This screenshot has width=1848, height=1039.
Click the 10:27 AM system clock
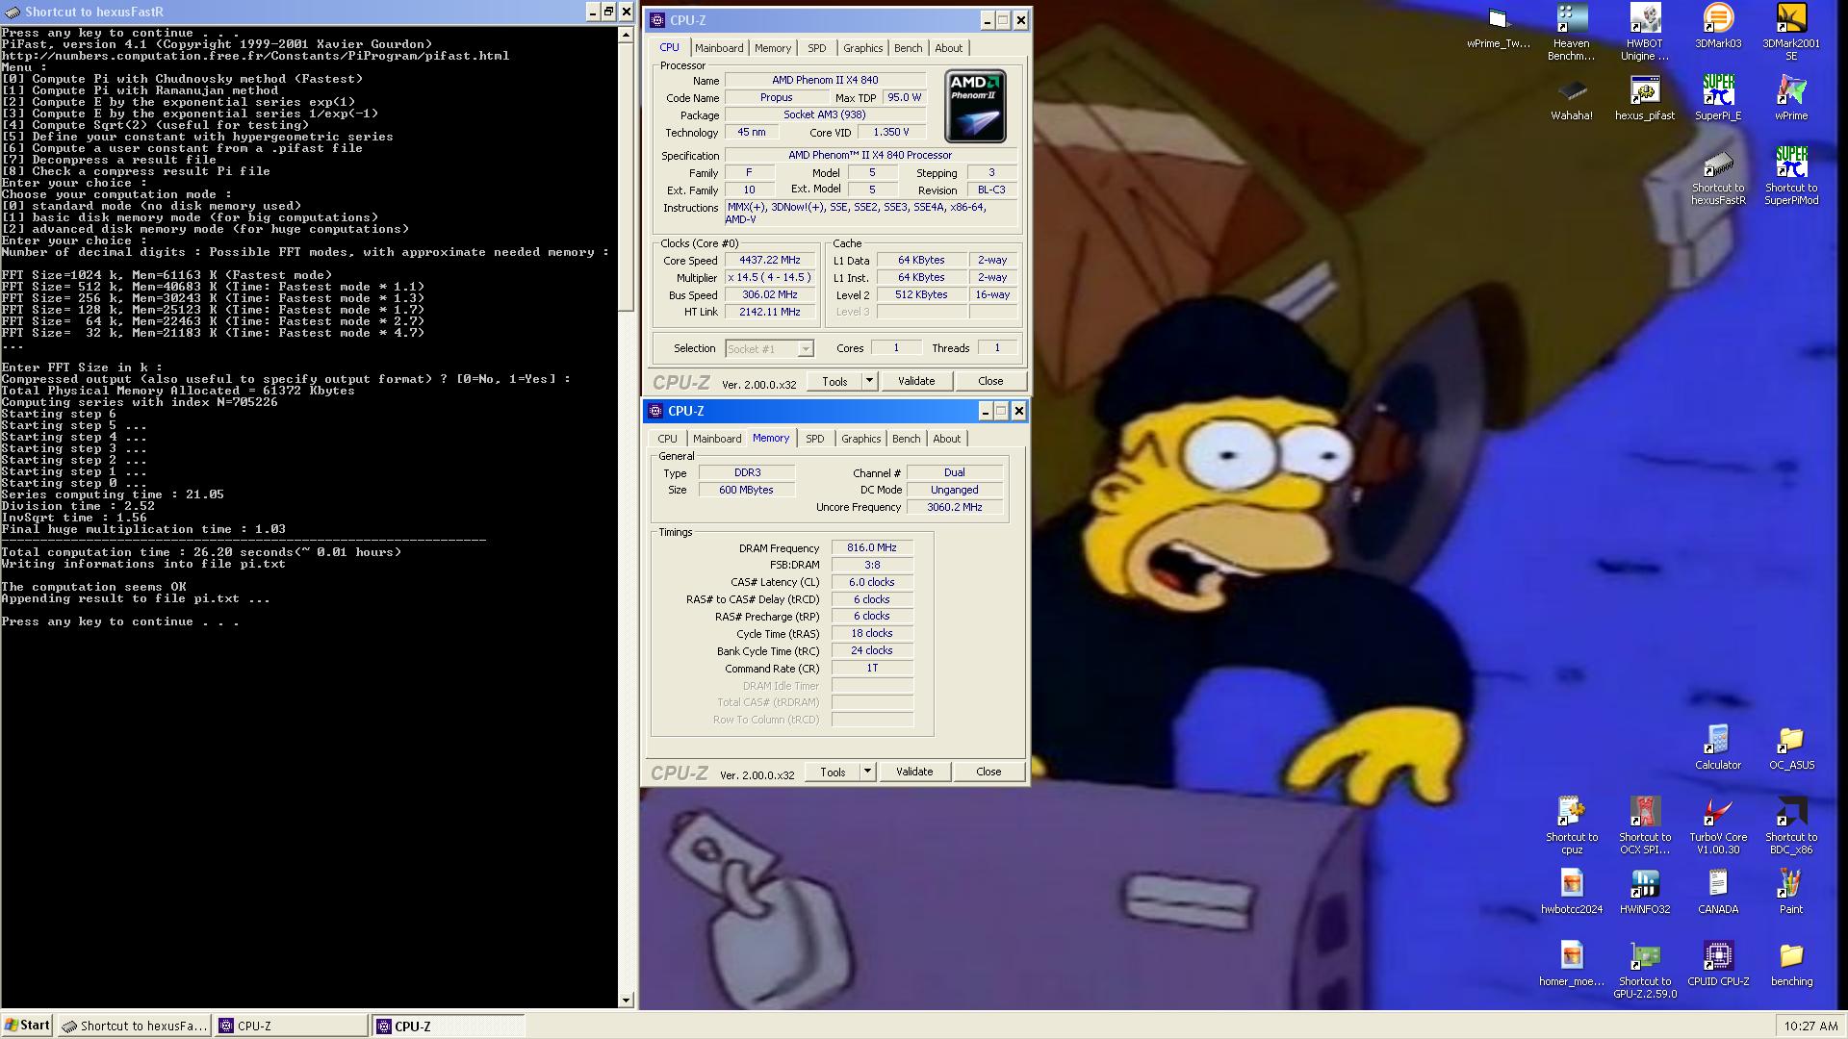point(1809,1026)
